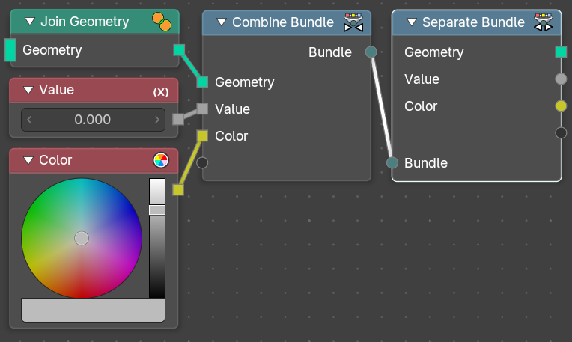Screen dimensions: 572x342
Task: Click the Separate Bundle node icon
Action: 544,22
